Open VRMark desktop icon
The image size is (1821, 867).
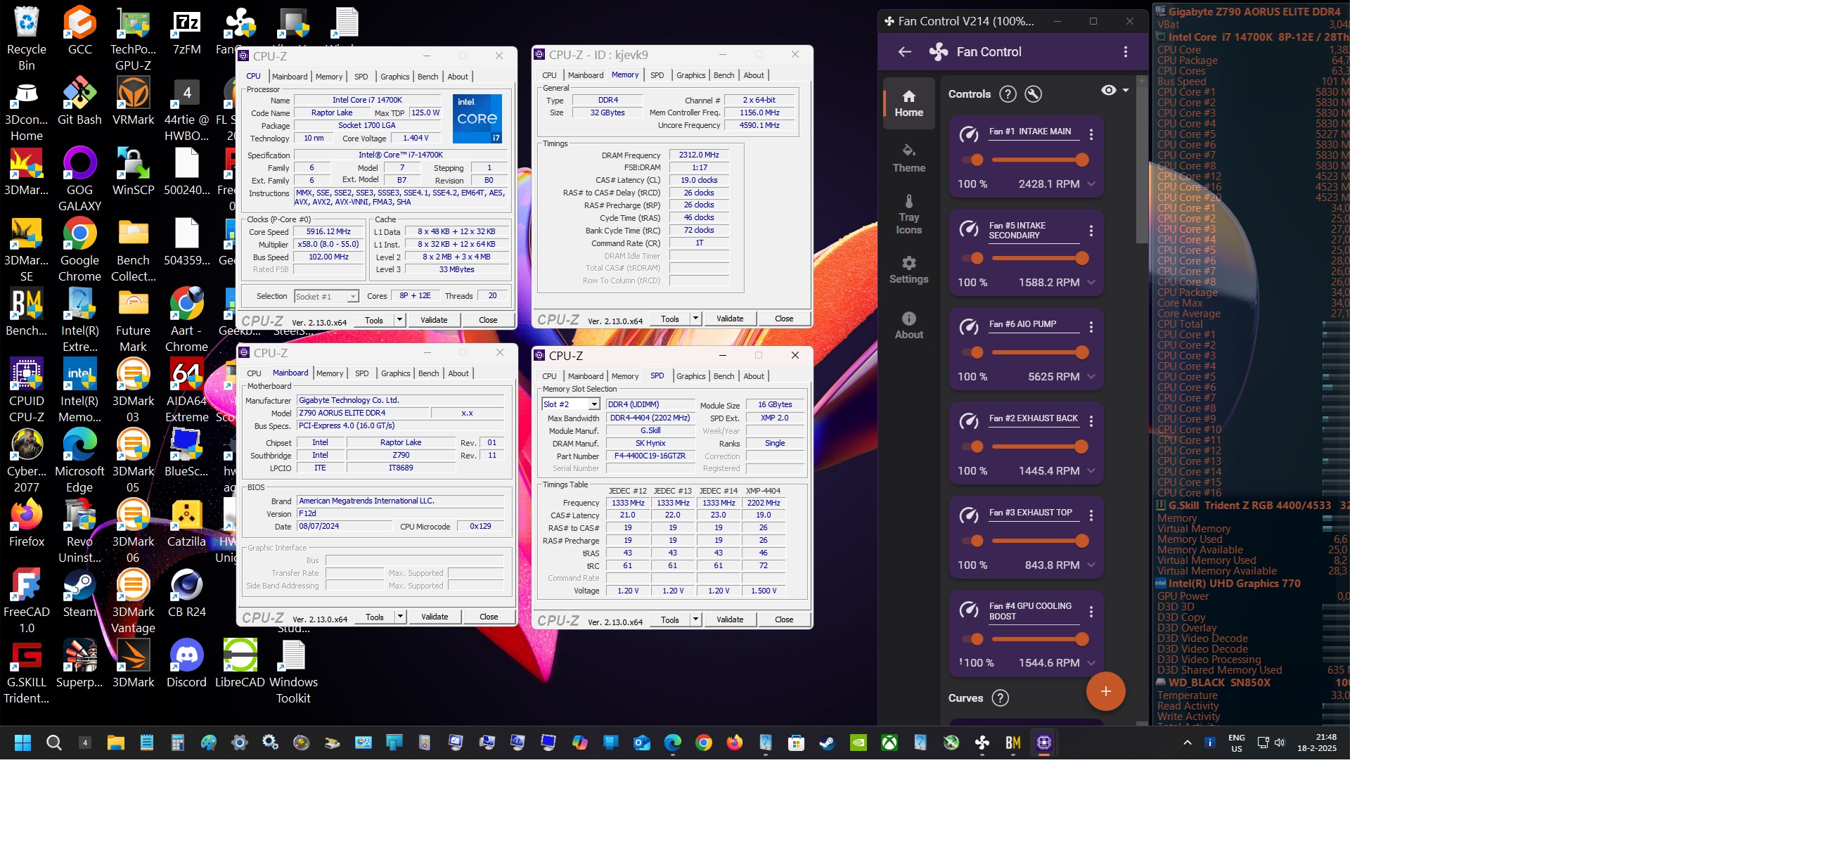pos(133,101)
